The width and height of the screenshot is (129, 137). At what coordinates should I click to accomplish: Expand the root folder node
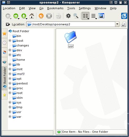(x=10, y=93)
